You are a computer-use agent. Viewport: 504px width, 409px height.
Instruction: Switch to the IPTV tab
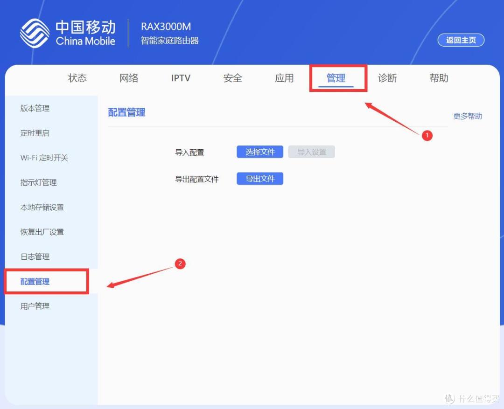181,78
